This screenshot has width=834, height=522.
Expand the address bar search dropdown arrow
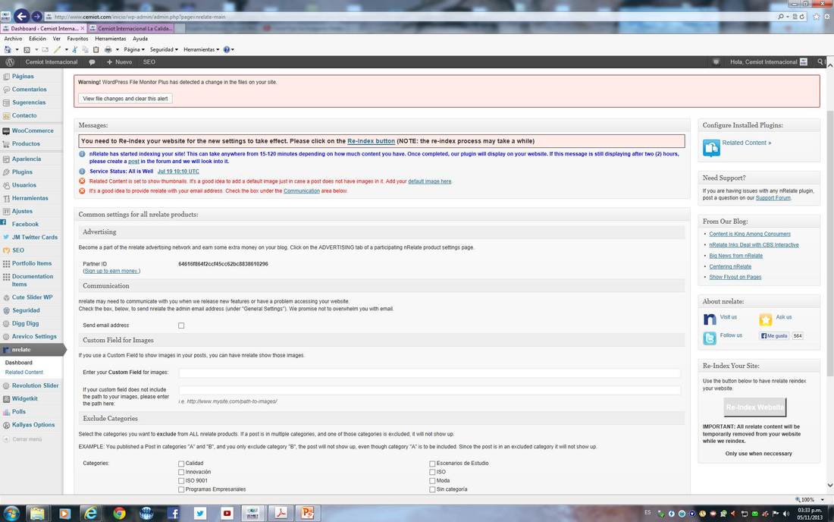(x=788, y=17)
